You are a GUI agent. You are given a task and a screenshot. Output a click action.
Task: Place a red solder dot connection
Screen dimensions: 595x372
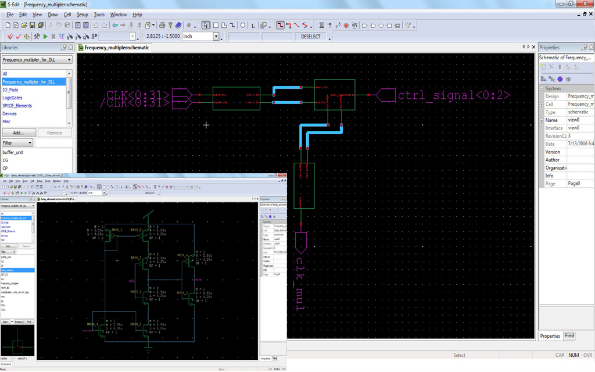tap(346, 26)
